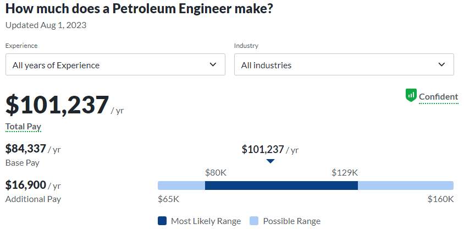Click the left light blue possible range bar
The image size is (464, 229).
(x=181, y=186)
